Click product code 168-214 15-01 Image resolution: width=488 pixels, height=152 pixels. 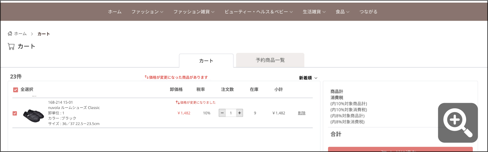[61, 102]
